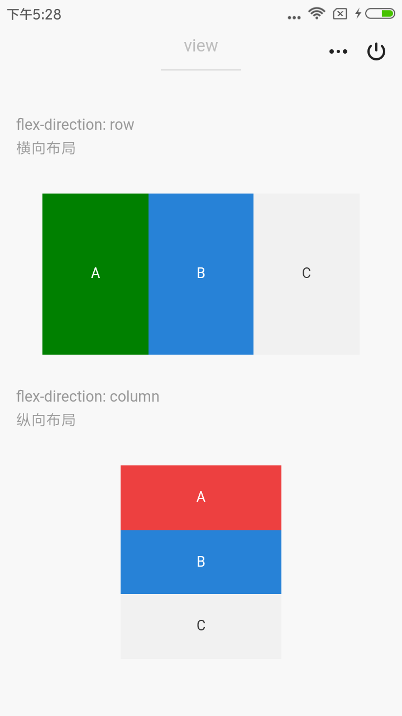Tap the power exit icon

(376, 51)
